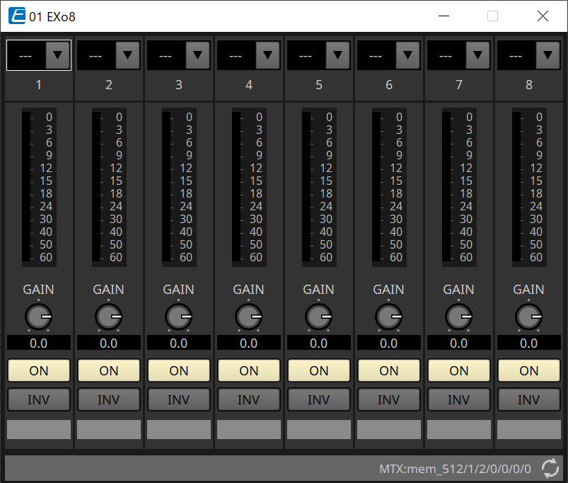Mute channel 4 with ON button
This screenshot has width=568, height=483.
pyautogui.click(x=249, y=370)
